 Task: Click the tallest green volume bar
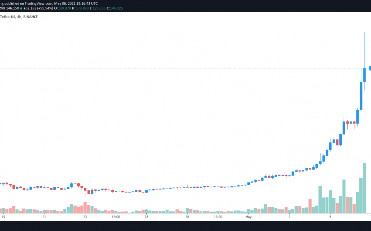[x=364, y=188]
